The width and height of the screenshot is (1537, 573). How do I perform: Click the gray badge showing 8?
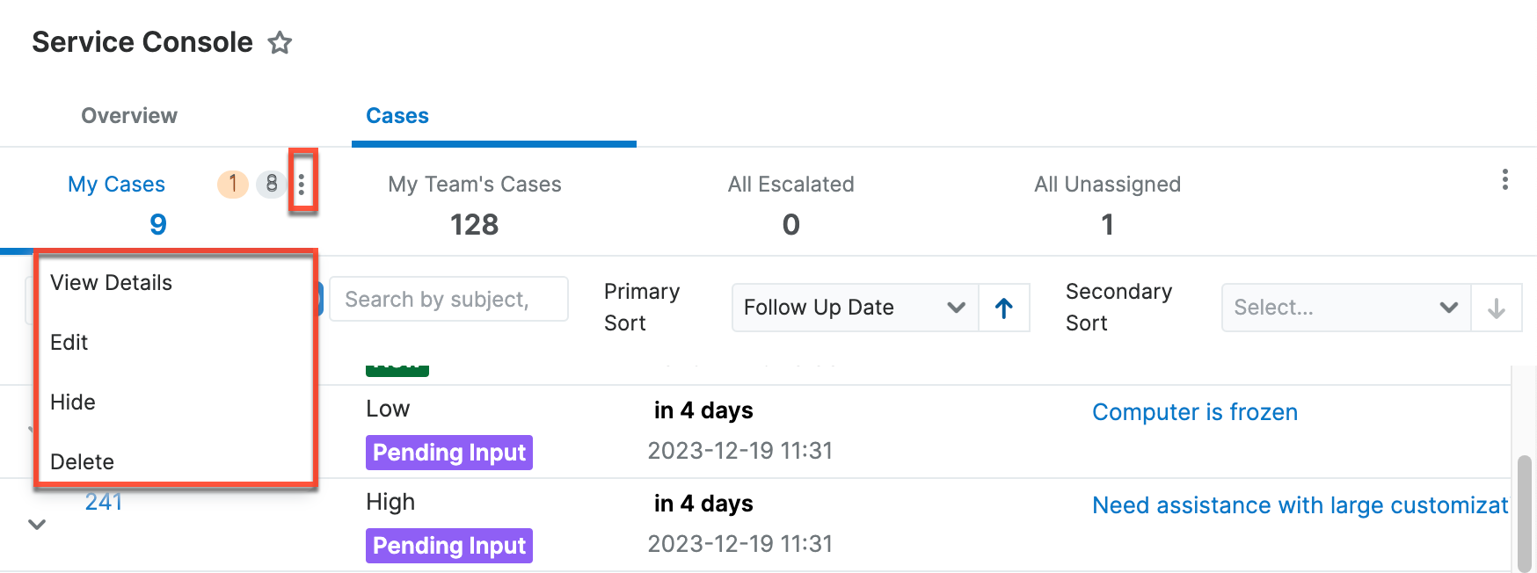(271, 184)
